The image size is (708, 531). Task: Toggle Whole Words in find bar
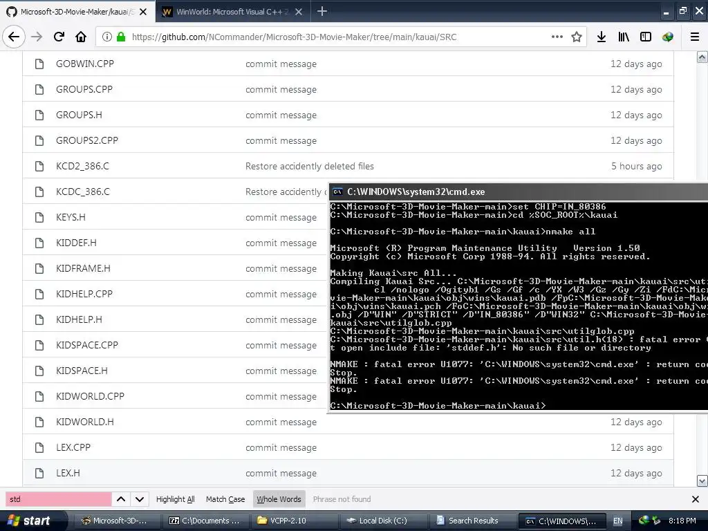tap(279, 499)
